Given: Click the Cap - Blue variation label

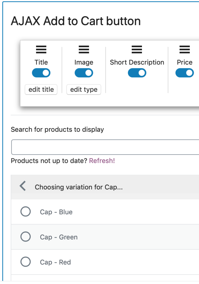Looking at the screenshot, I should click(56, 212).
